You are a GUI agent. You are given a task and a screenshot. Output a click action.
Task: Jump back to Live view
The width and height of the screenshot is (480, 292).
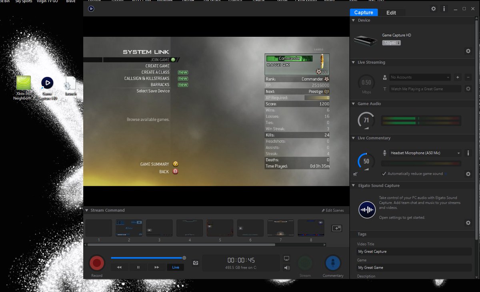point(176,267)
